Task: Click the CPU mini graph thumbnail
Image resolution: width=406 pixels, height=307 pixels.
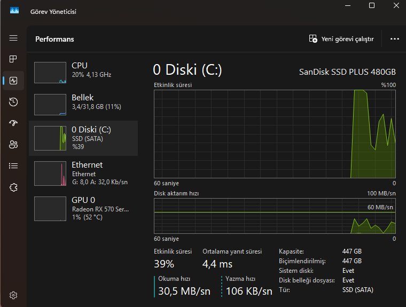Action: 50,73
